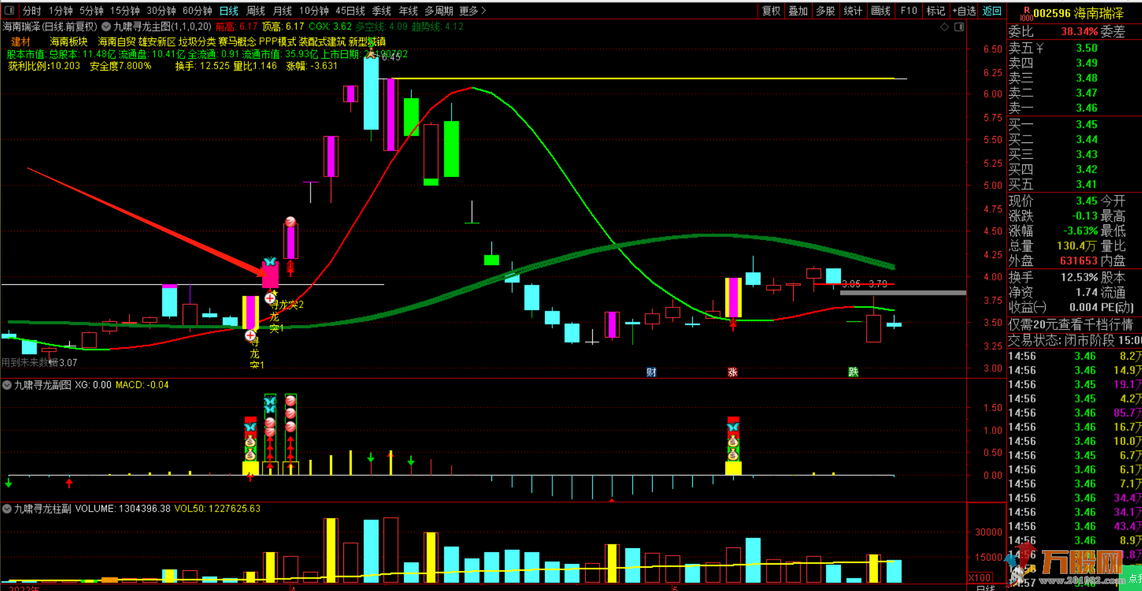Select the 30分钟 period tab
Screen dimensions: 1142x591
(161, 11)
